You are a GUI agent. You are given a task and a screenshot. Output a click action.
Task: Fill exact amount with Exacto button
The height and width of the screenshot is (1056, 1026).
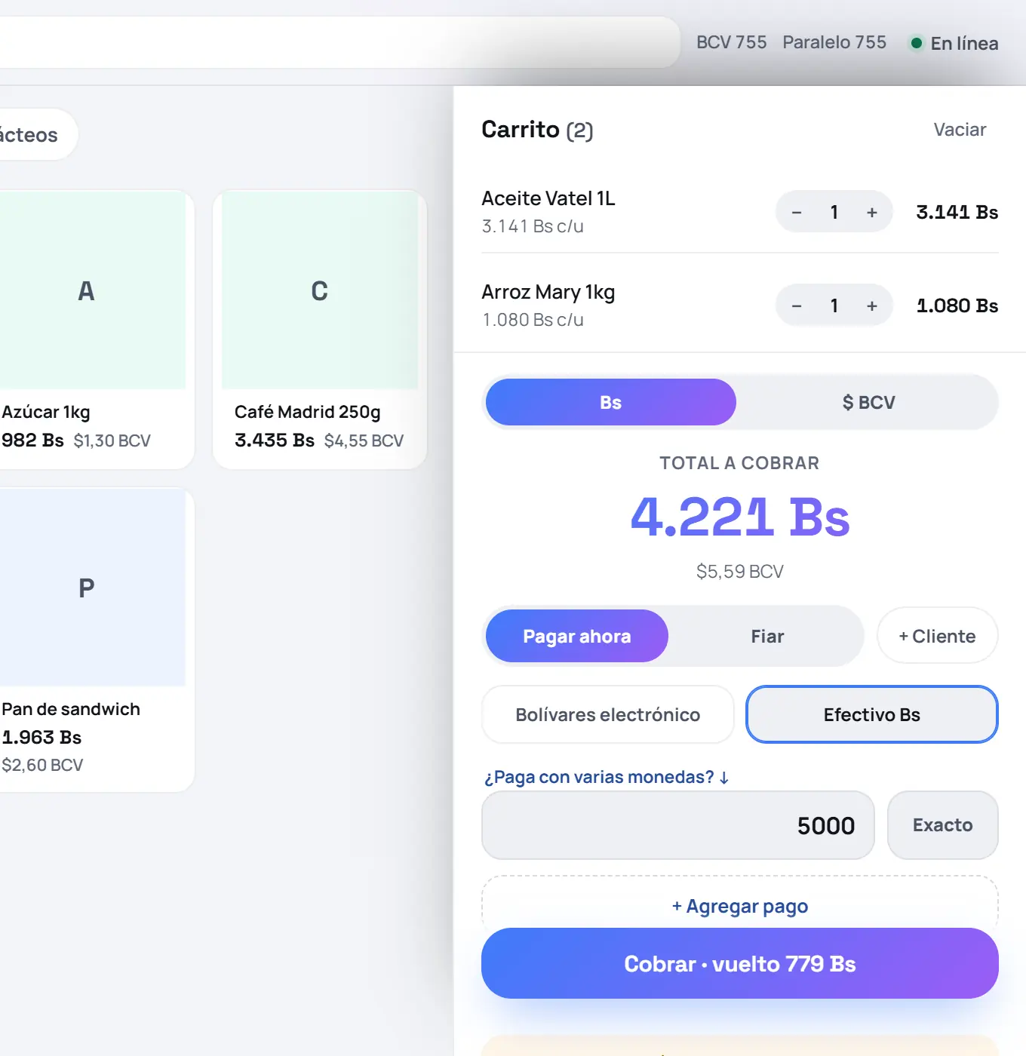point(943,825)
